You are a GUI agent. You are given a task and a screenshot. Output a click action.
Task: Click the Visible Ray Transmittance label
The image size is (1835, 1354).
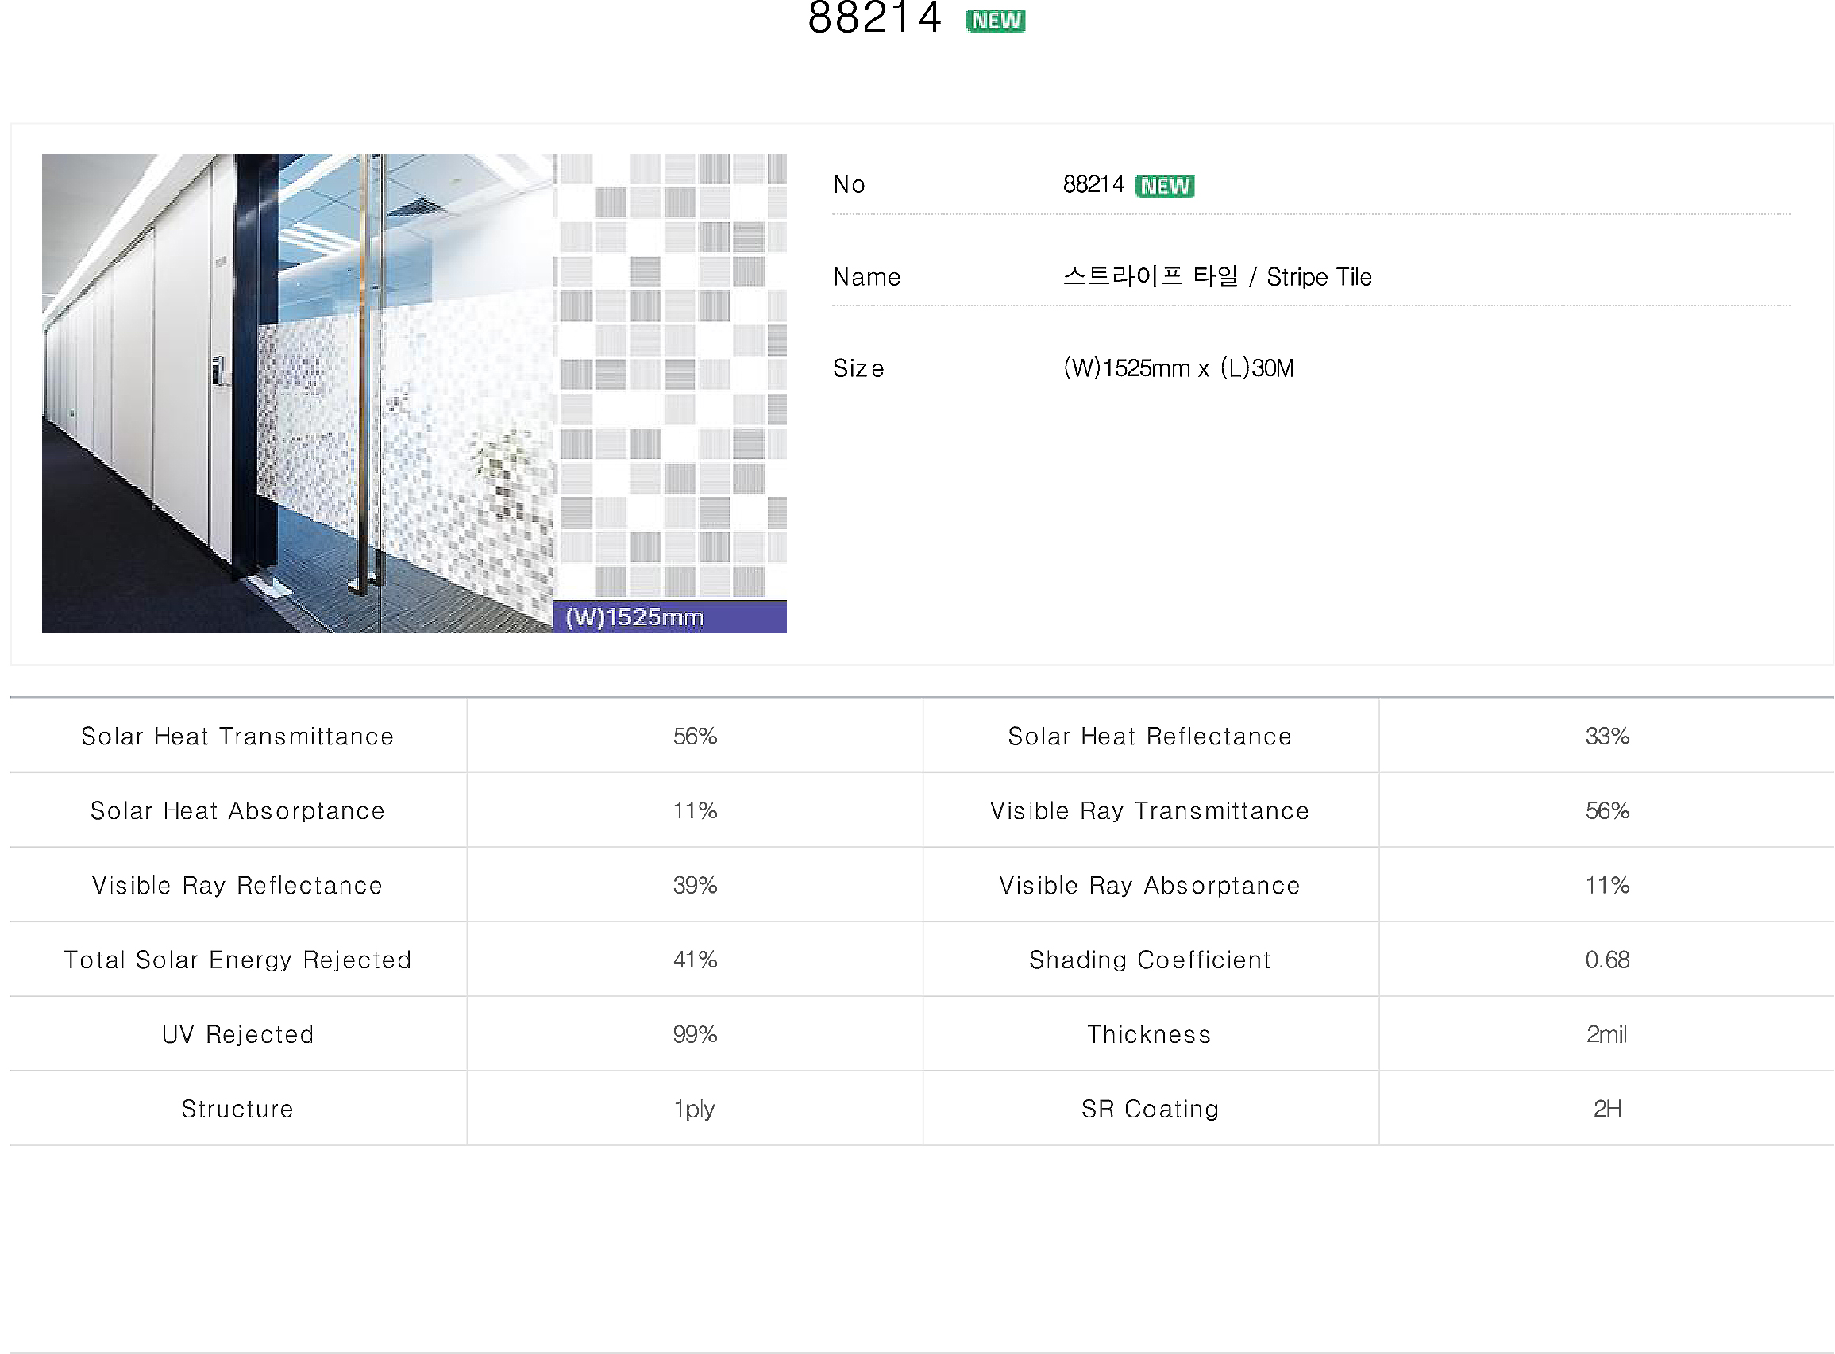[x=1151, y=810]
